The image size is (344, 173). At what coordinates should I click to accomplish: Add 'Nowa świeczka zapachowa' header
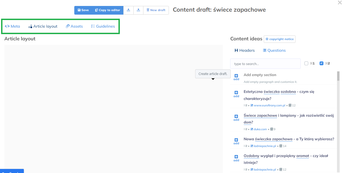click(x=236, y=140)
